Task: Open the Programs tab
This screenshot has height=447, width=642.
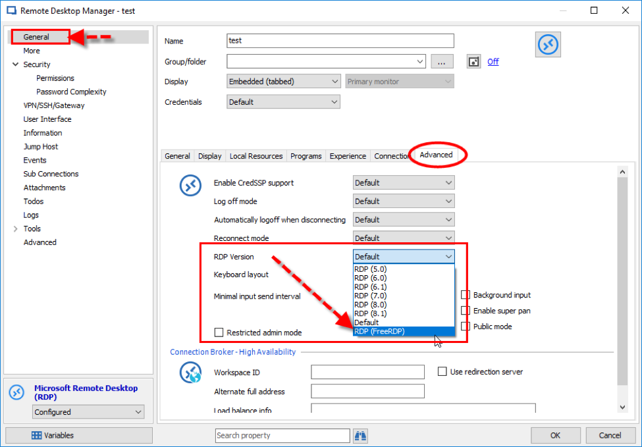Action: (x=306, y=156)
